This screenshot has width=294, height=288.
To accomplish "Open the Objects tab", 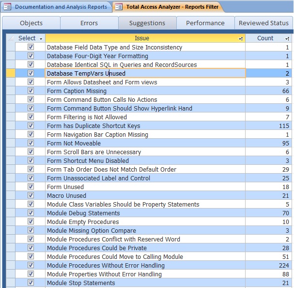I will tap(31, 23).
